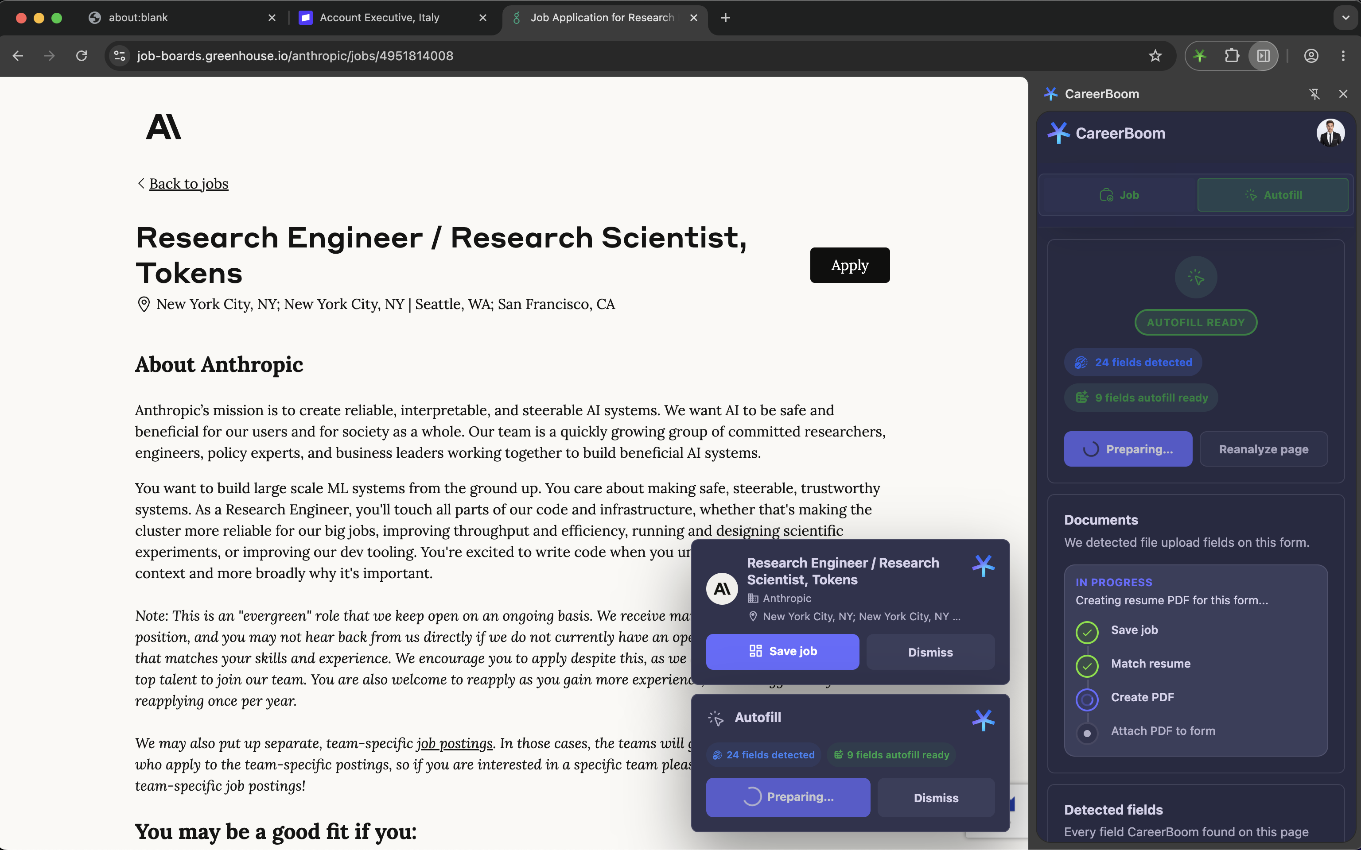1361x850 pixels.
Task: Close the about:blank tab
Action: tap(272, 17)
